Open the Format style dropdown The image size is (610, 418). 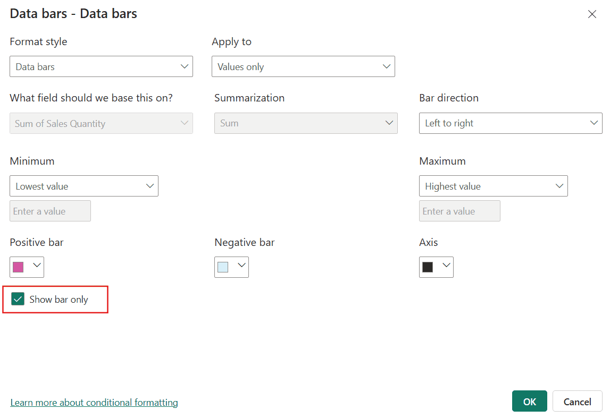coord(101,66)
